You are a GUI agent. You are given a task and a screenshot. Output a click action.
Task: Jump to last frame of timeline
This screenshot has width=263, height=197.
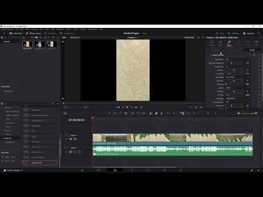(136, 107)
